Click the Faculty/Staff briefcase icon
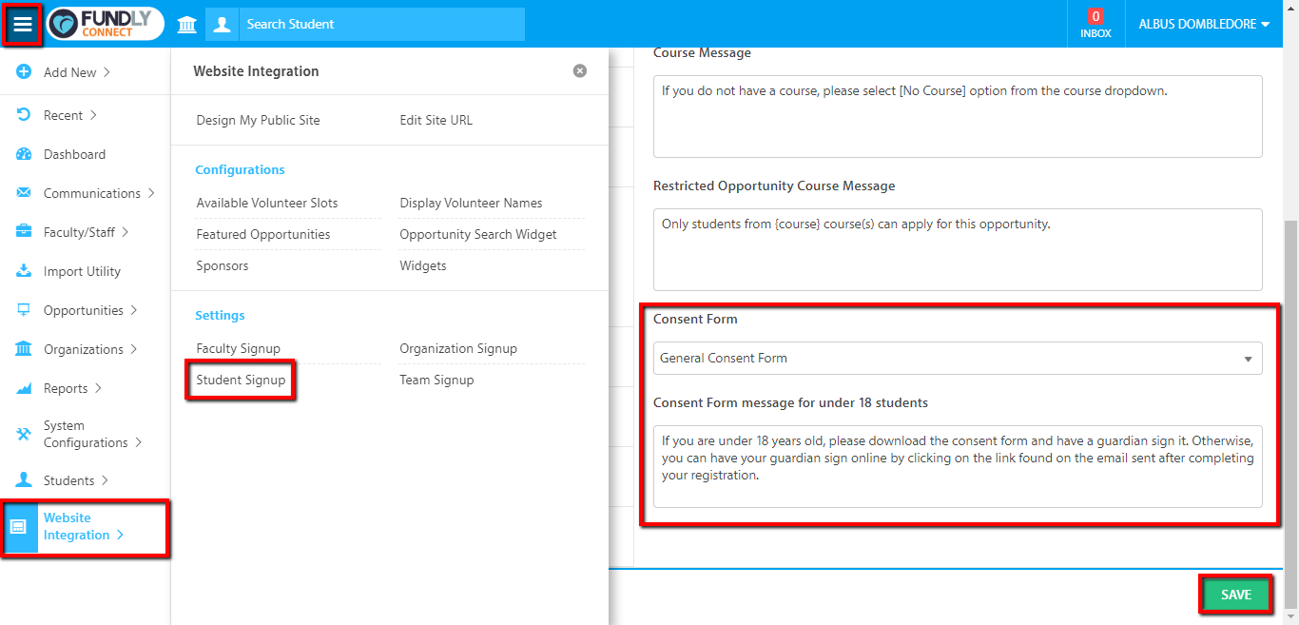1299x625 pixels. 24,232
